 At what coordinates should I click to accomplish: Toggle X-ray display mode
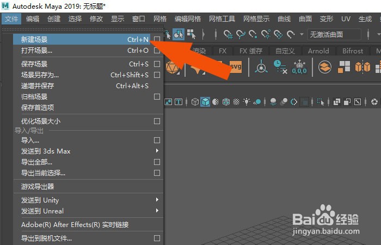pos(337,102)
